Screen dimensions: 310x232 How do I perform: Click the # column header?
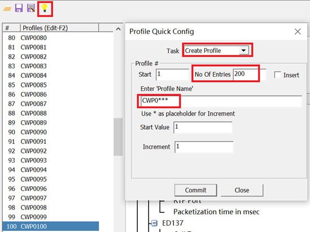(x=11, y=28)
